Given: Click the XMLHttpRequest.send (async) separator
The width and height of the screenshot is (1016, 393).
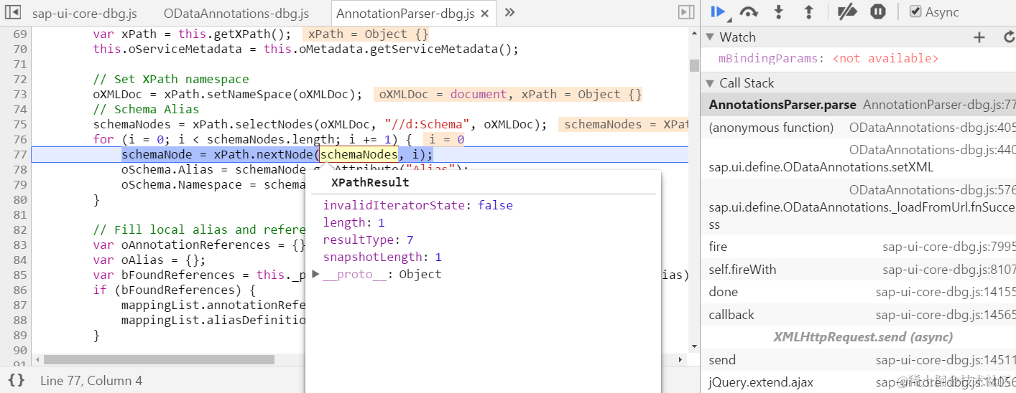Looking at the screenshot, I should (x=863, y=336).
